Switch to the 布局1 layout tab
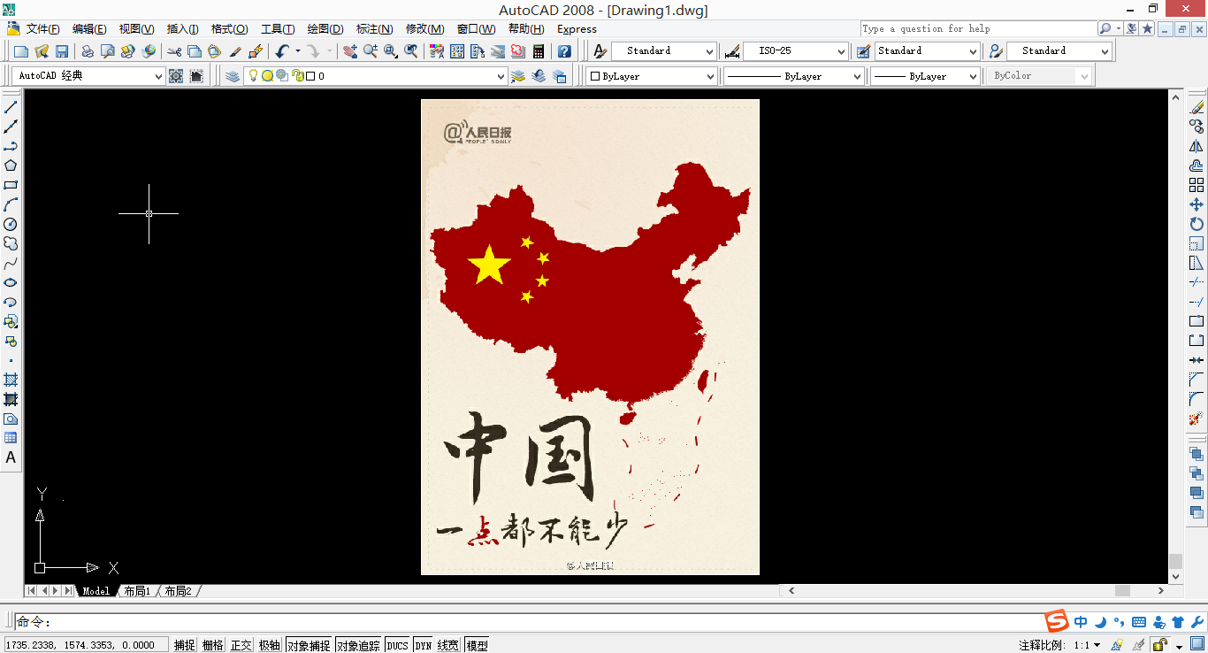This screenshot has width=1208, height=653. click(x=138, y=591)
